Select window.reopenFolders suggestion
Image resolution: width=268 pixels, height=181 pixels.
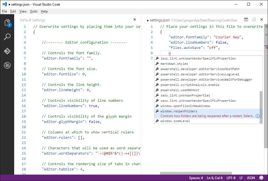[x=207, y=113]
